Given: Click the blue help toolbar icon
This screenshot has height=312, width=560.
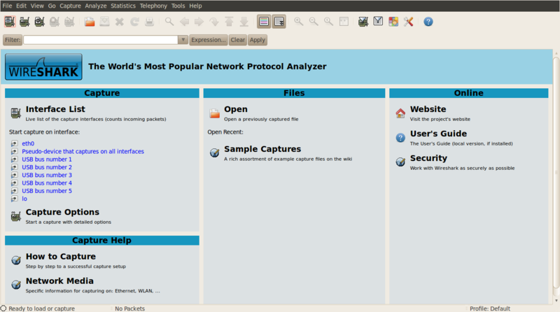Looking at the screenshot, I should click(x=428, y=22).
